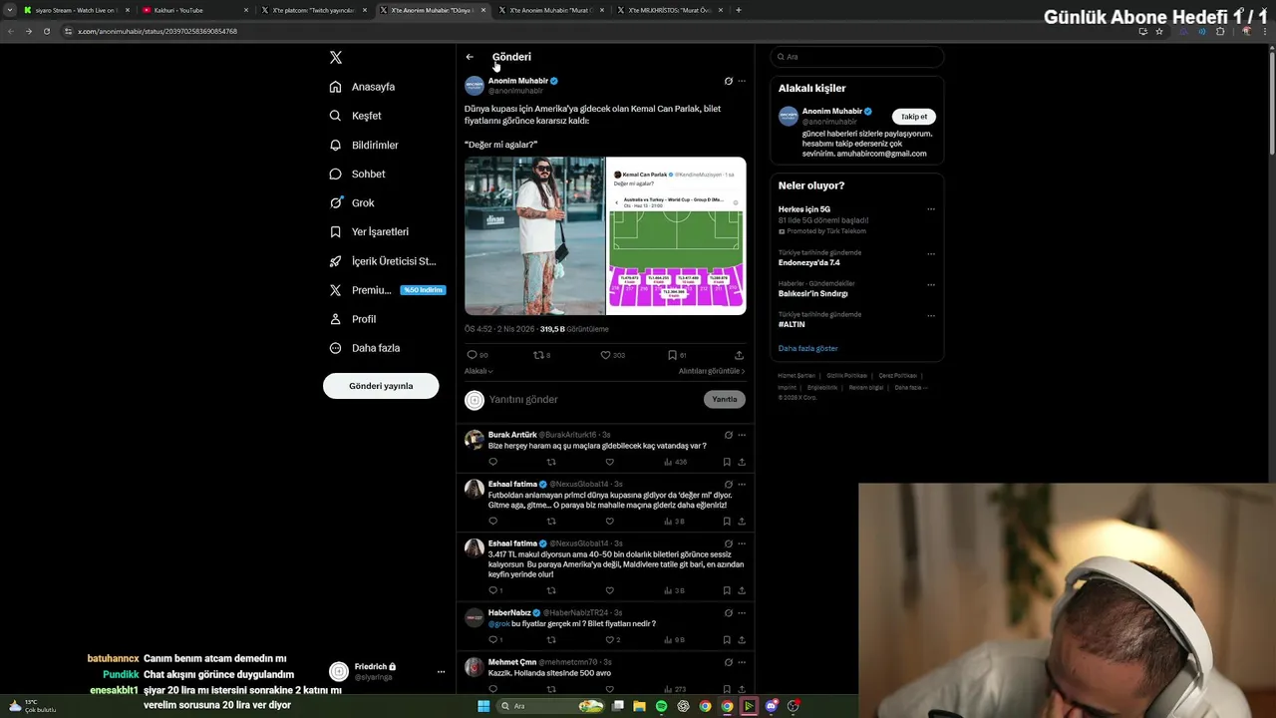This screenshot has height=718, width=1276.
Task: Click Windows taskbar search box
Action: point(551,706)
